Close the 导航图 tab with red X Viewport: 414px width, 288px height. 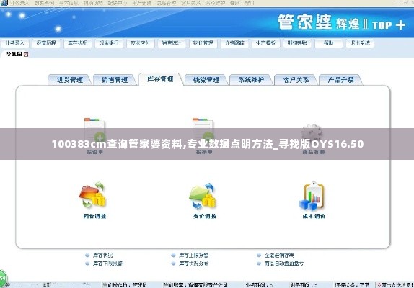tap(26, 54)
